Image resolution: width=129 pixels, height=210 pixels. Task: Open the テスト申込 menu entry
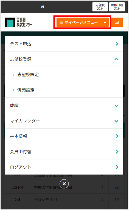64,44
